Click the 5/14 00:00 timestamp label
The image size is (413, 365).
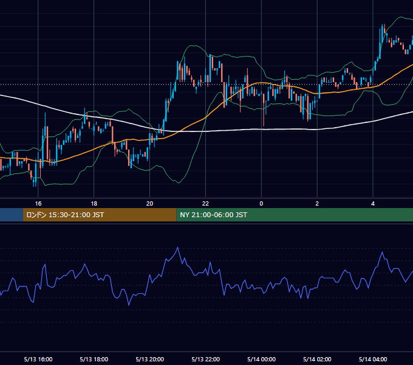(261, 359)
